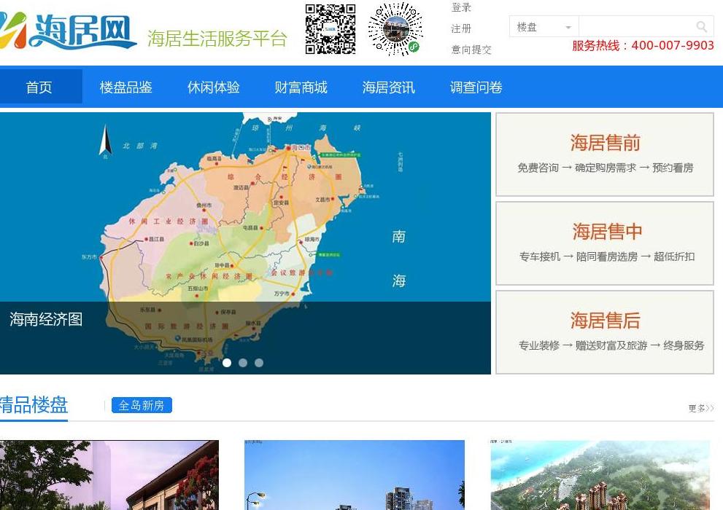Image resolution: width=723 pixels, height=510 pixels.
Task: Open the 海居售前 service card
Action: pyautogui.click(x=605, y=154)
